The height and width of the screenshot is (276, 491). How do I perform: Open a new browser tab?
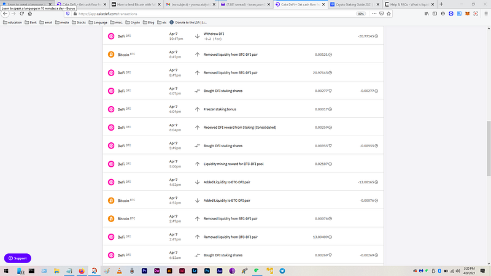pyautogui.click(x=441, y=4)
